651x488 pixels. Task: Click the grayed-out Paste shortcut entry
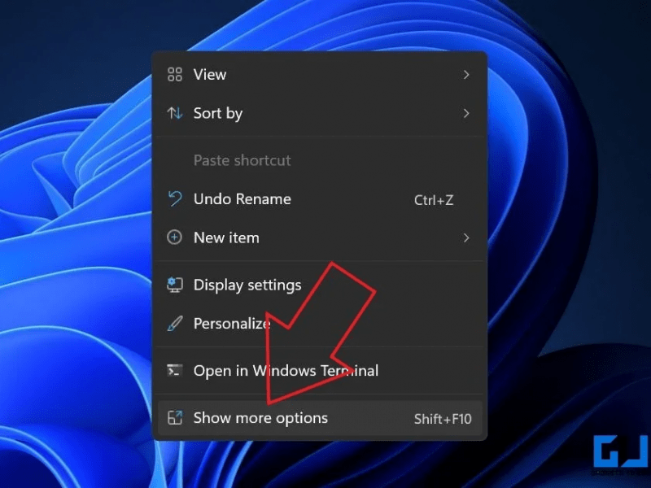tap(242, 160)
